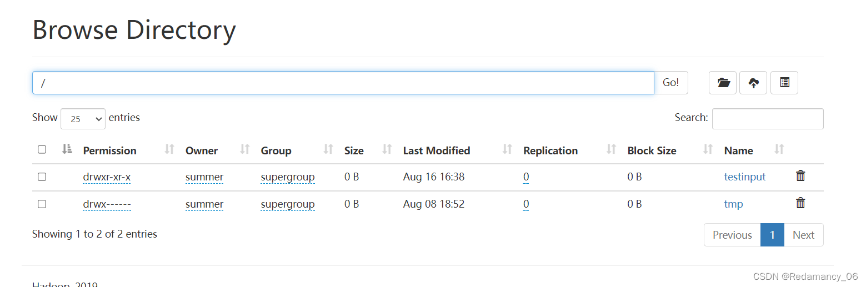The image size is (866, 287).
Task: Focus the directory path input field
Action: point(343,83)
